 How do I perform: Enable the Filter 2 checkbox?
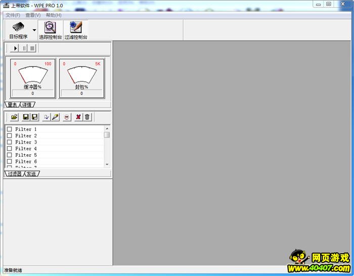click(10, 135)
